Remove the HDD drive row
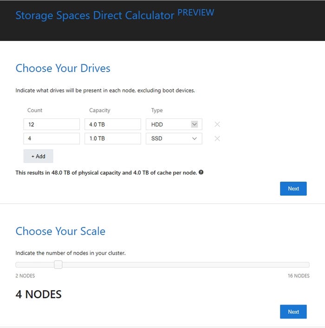This screenshot has width=325, height=328. (x=217, y=125)
